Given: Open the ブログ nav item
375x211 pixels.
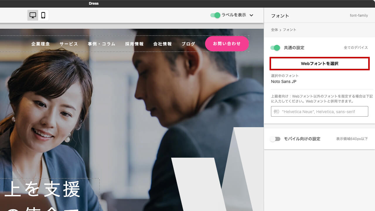Looking at the screenshot, I should 188,44.
